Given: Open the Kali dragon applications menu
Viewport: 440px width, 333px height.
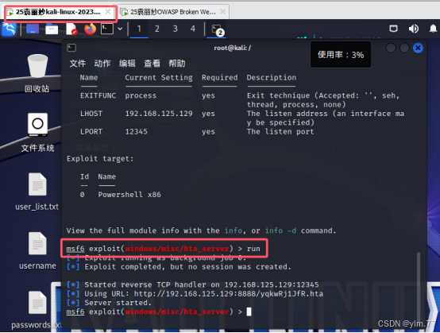Looking at the screenshot, I should point(9,29).
